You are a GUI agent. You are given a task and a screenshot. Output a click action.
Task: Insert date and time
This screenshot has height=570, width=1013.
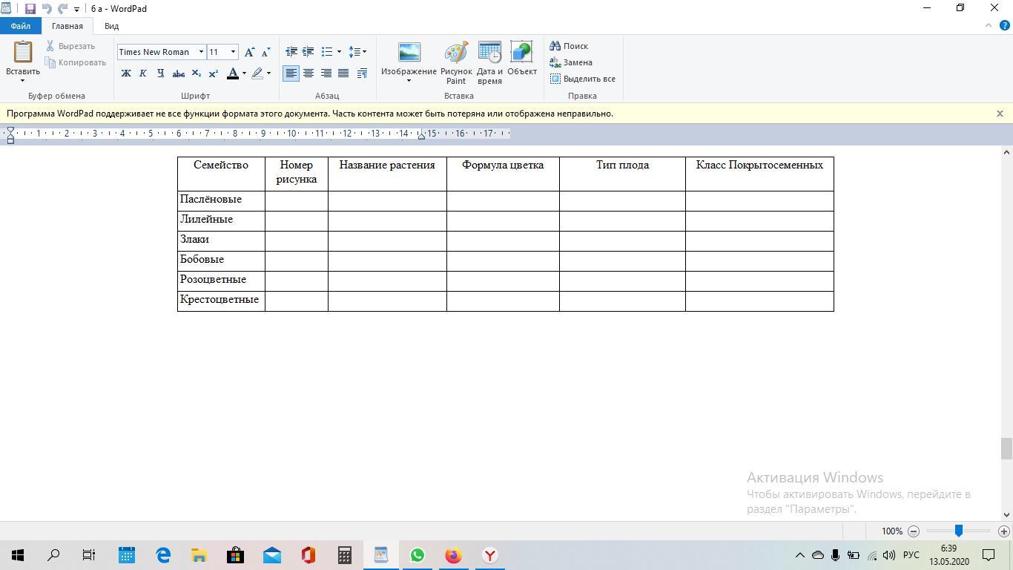click(489, 63)
